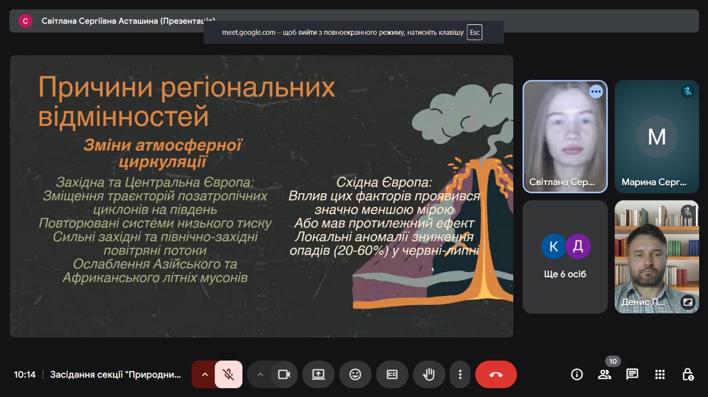Turn off the camera
This screenshot has height=397, width=708.
[x=284, y=374]
